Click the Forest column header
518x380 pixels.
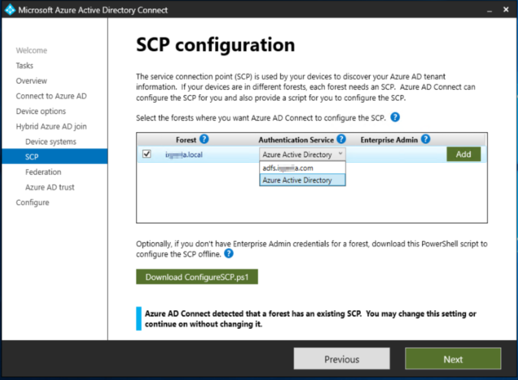[x=186, y=140]
